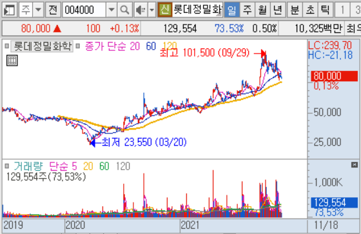Click the stock name 롯데정밀화 field
Image resolution: width=361 pixels, height=234 pixels.
click(197, 10)
